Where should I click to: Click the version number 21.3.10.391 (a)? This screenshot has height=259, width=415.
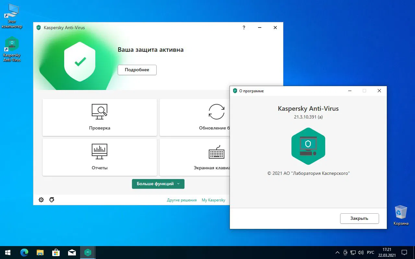click(308, 117)
